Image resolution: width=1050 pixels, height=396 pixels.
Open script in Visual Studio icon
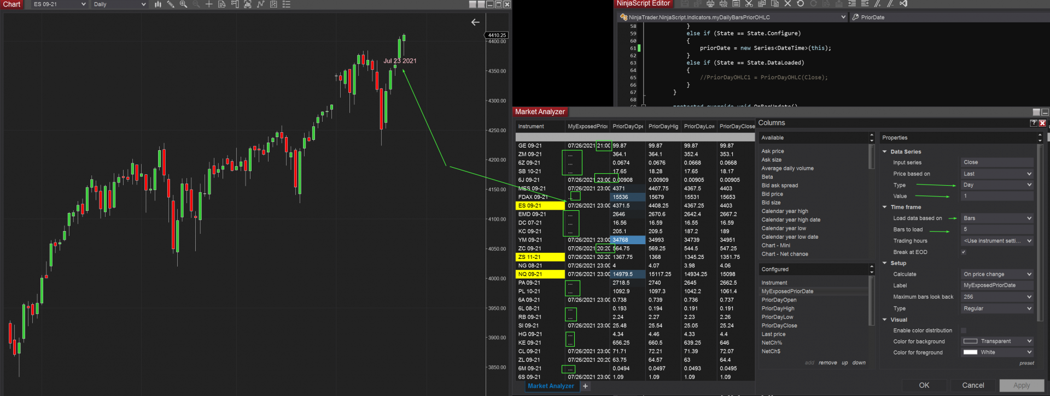coord(903,4)
